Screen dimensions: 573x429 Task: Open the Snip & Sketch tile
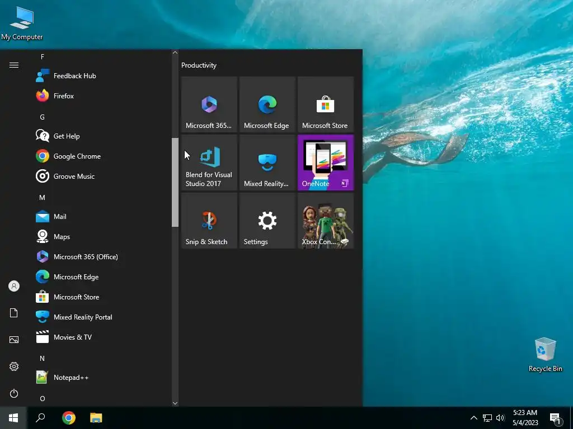point(209,221)
